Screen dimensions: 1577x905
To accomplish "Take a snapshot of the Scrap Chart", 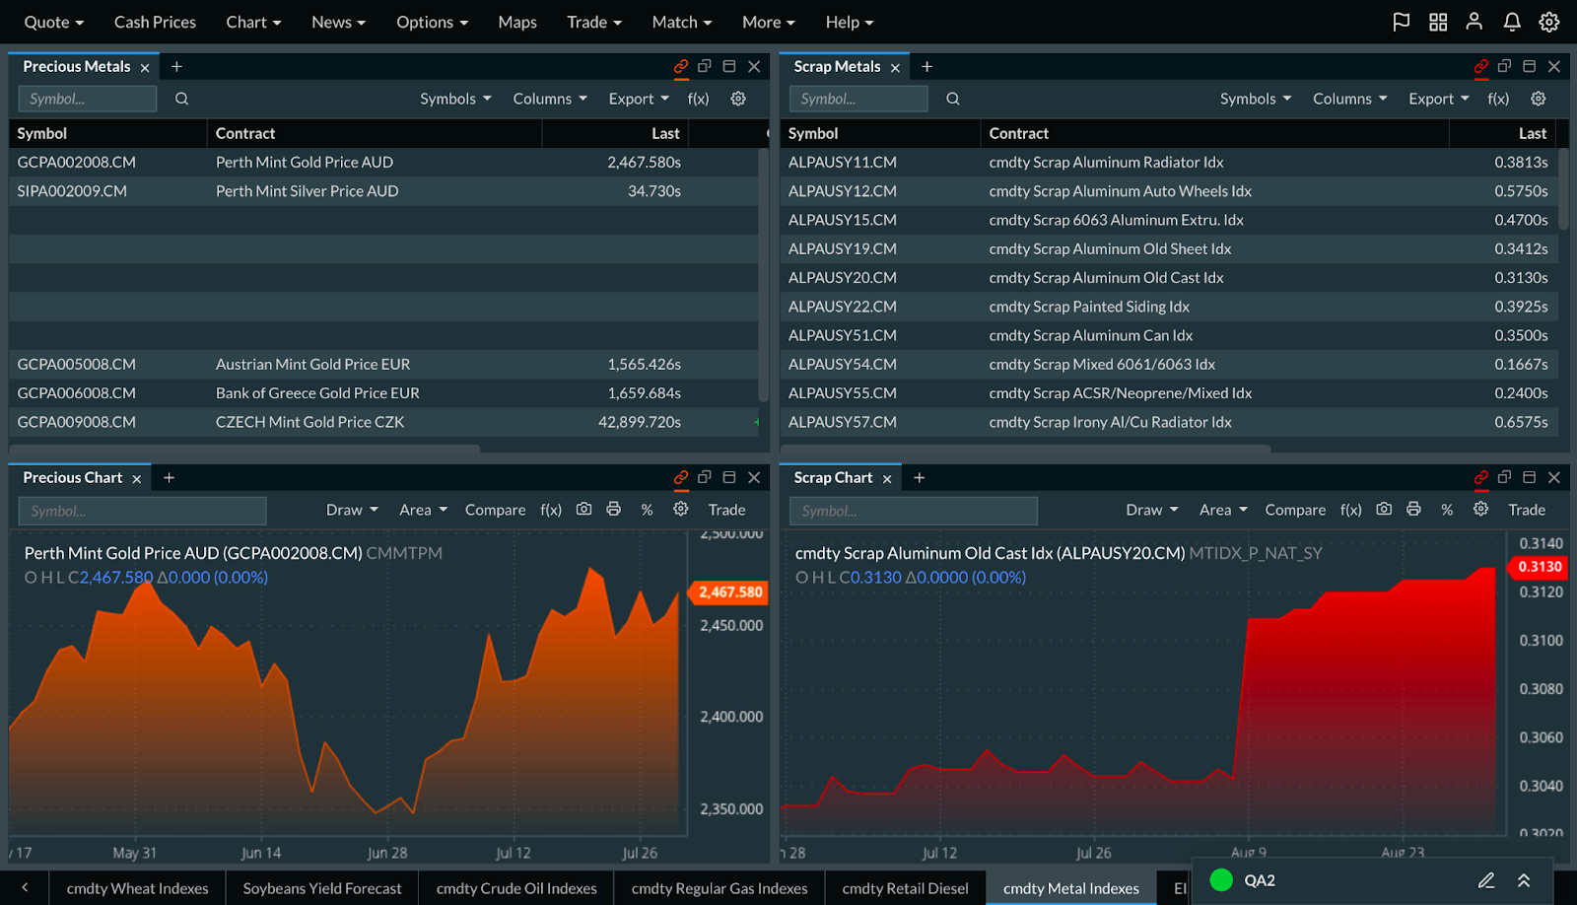I will pos(1384,509).
